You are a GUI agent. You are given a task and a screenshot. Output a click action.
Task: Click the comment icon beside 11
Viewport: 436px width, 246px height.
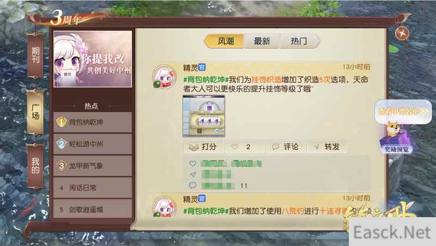[x=193, y=185]
